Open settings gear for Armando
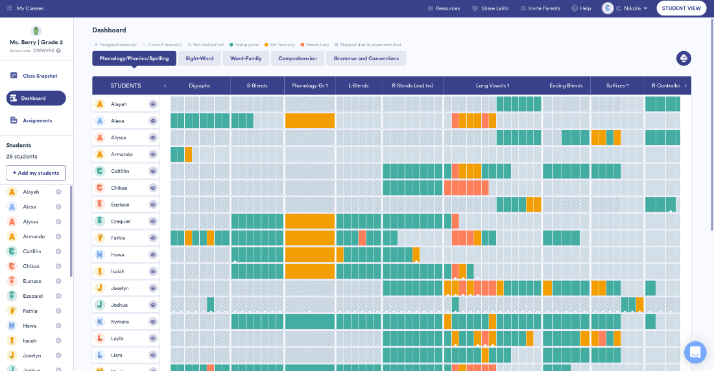 pyautogui.click(x=58, y=236)
